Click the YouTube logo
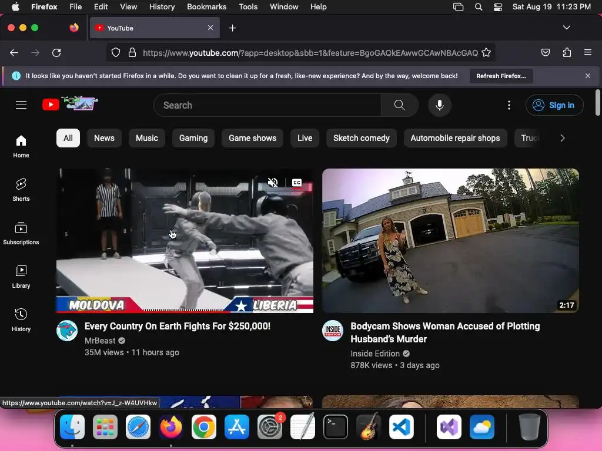Viewport: 602px width, 451px height. pos(71,104)
